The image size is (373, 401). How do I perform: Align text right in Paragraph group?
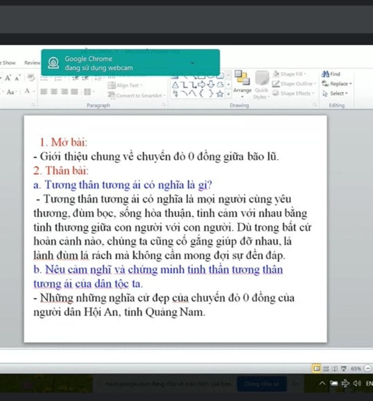(64, 92)
